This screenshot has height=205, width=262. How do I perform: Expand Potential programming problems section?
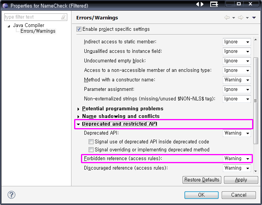pos(78,109)
